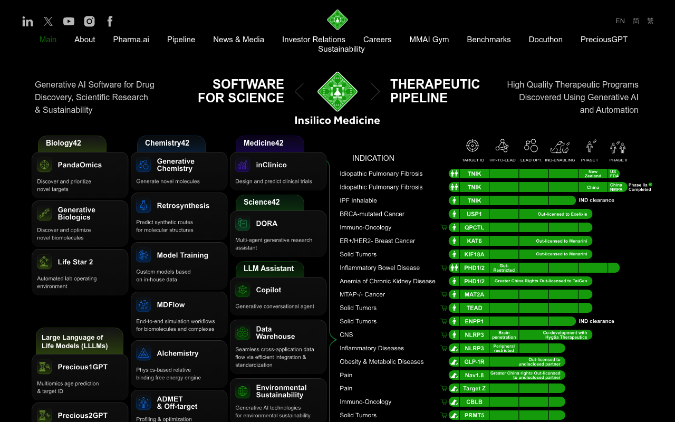Click the Retrosynthesis flask icon
Image resolution: width=675 pixels, height=422 pixels.
click(143, 206)
